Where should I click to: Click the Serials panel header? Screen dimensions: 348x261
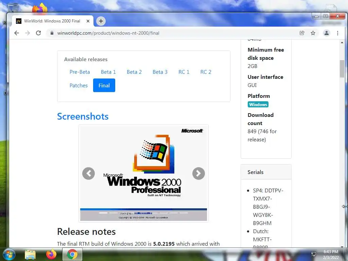tap(266, 172)
